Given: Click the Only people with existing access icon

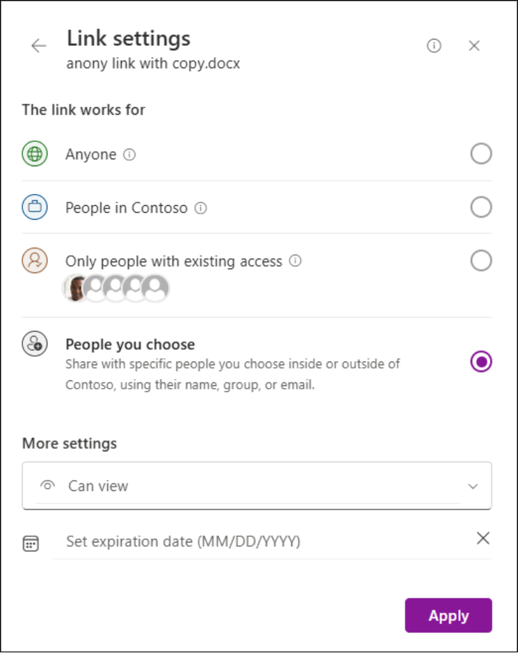Looking at the screenshot, I should coord(35,261).
